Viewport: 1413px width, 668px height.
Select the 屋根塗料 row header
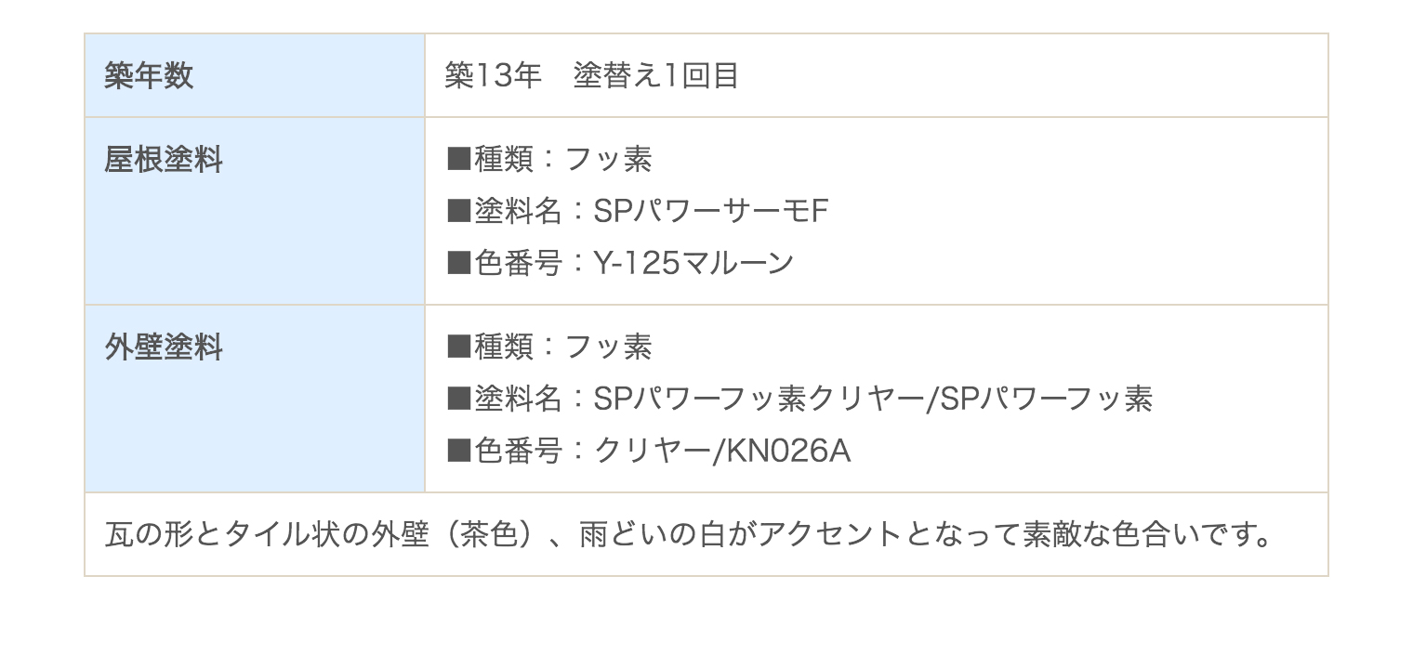255,211
